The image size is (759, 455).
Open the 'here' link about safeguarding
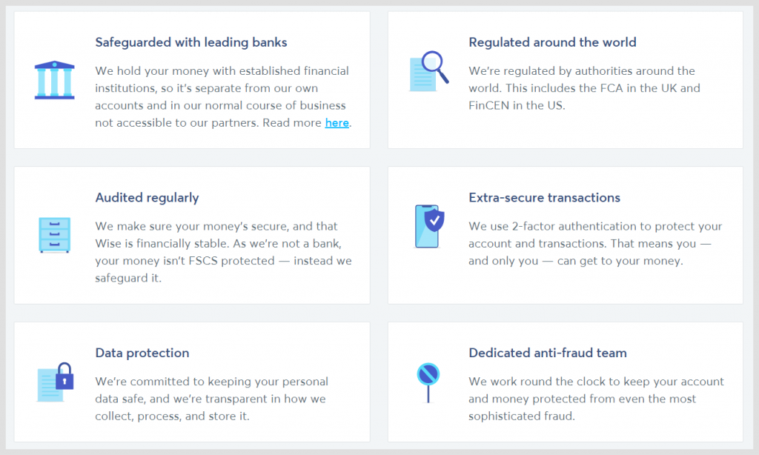pyautogui.click(x=337, y=123)
